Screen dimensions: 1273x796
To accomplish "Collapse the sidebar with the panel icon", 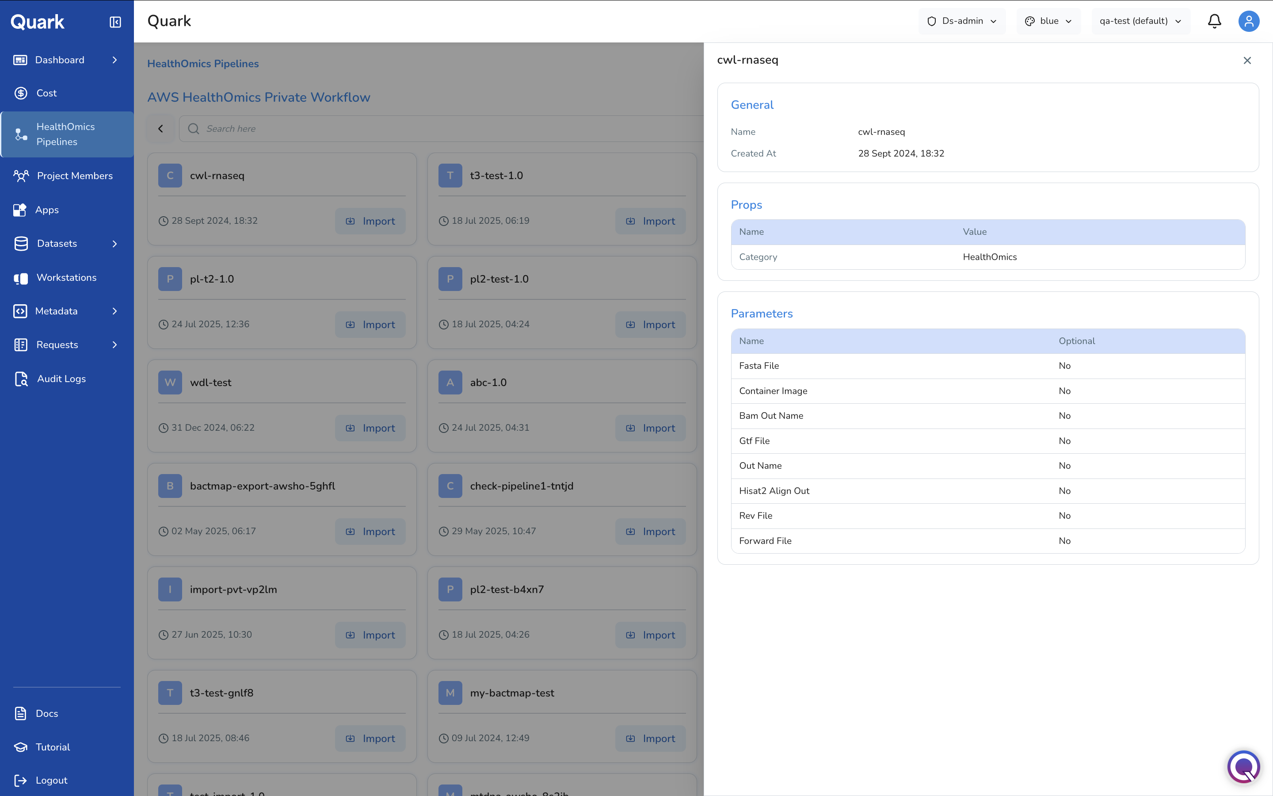I will click(115, 22).
